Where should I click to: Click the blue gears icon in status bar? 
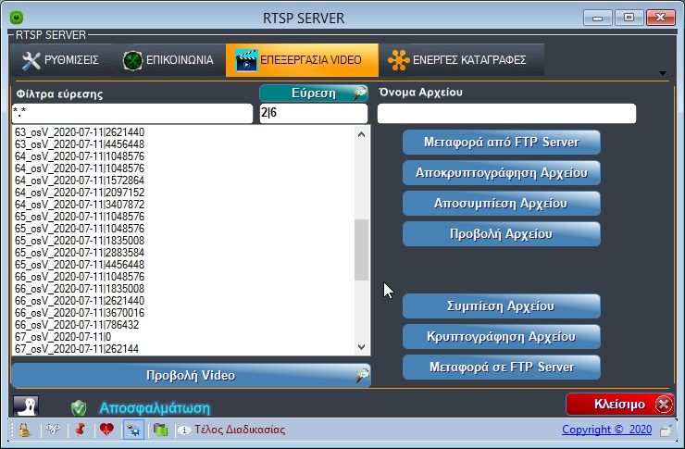(x=132, y=430)
